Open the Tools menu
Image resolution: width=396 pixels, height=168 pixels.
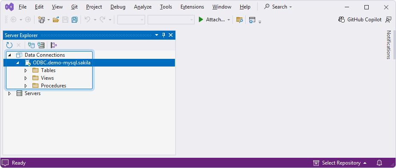(166, 7)
